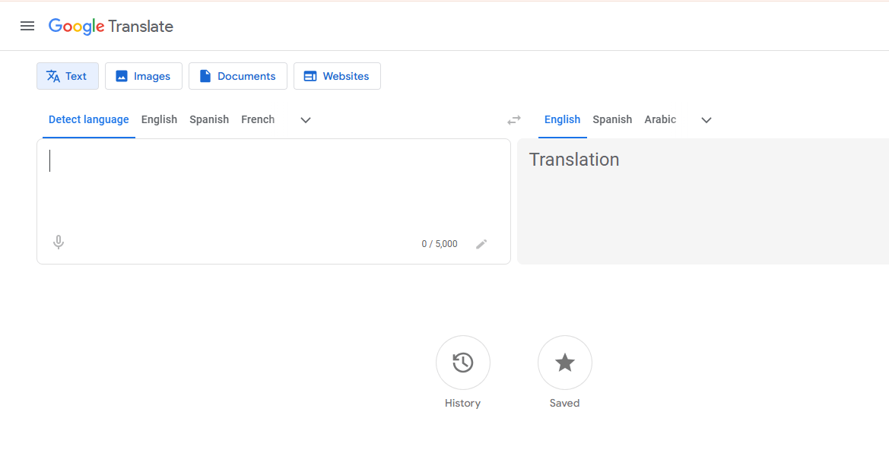Screen dimensions: 889x469
Task: Set target language to English
Action: pos(563,119)
